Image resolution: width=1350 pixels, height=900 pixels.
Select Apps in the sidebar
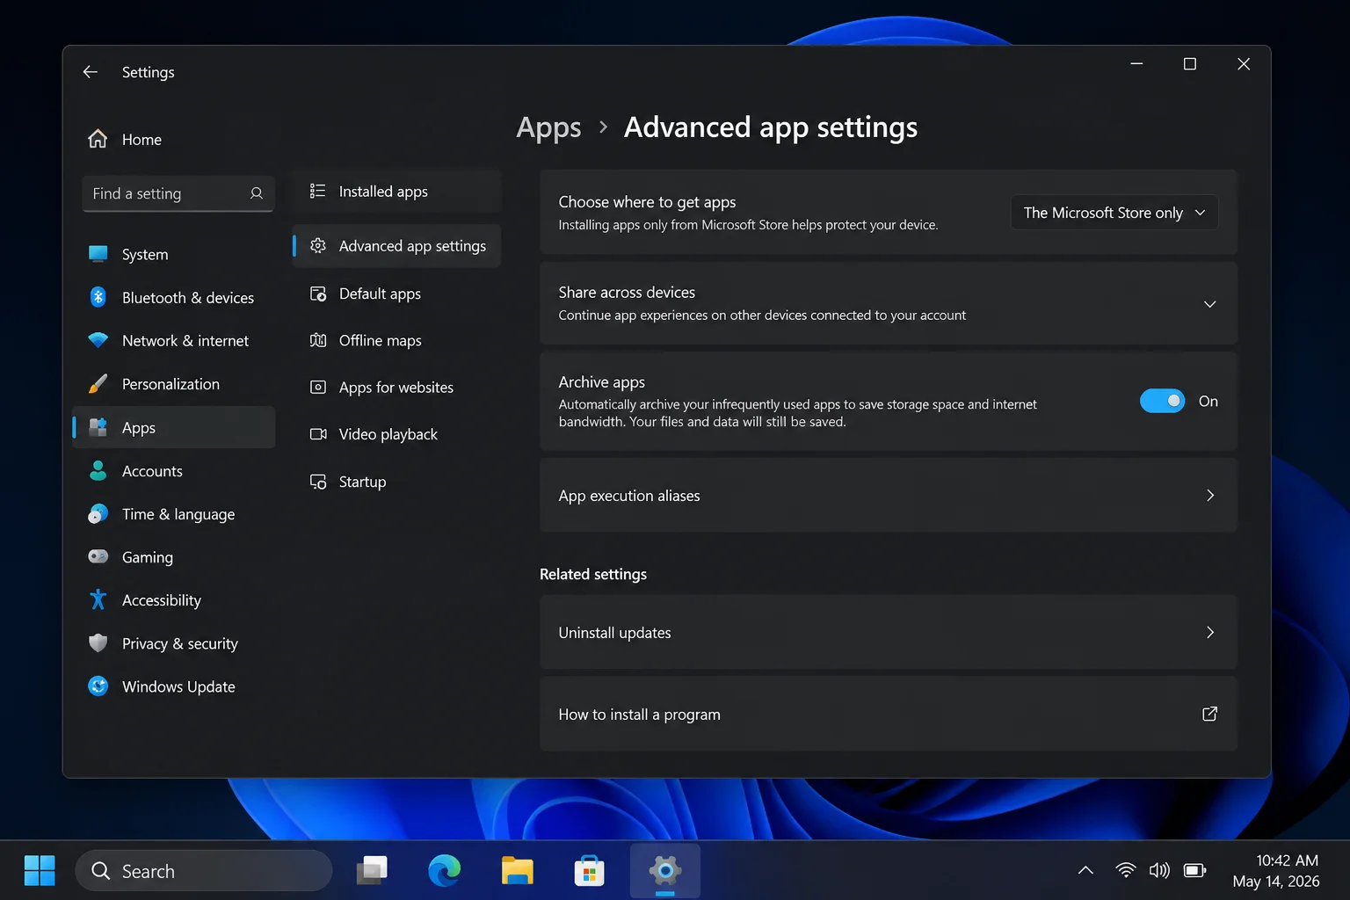click(x=174, y=427)
